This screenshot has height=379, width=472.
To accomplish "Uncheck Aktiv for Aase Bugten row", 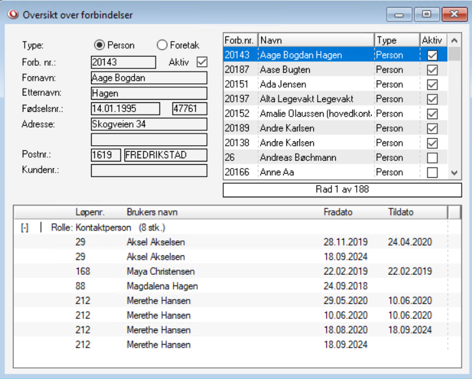I will 432,70.
